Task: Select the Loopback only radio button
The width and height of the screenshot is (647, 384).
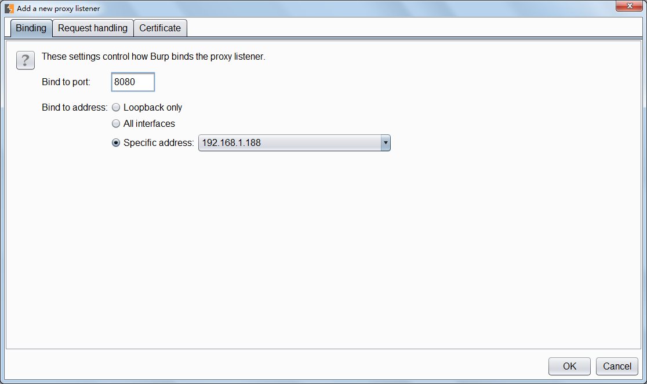Action: click(x=116, y=108)
